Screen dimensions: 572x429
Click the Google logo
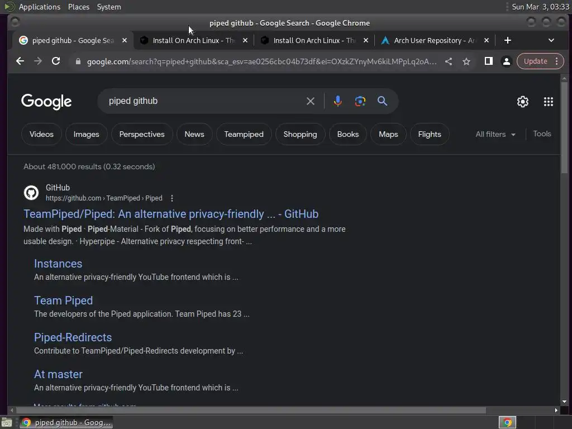click(x=46, y=102)
